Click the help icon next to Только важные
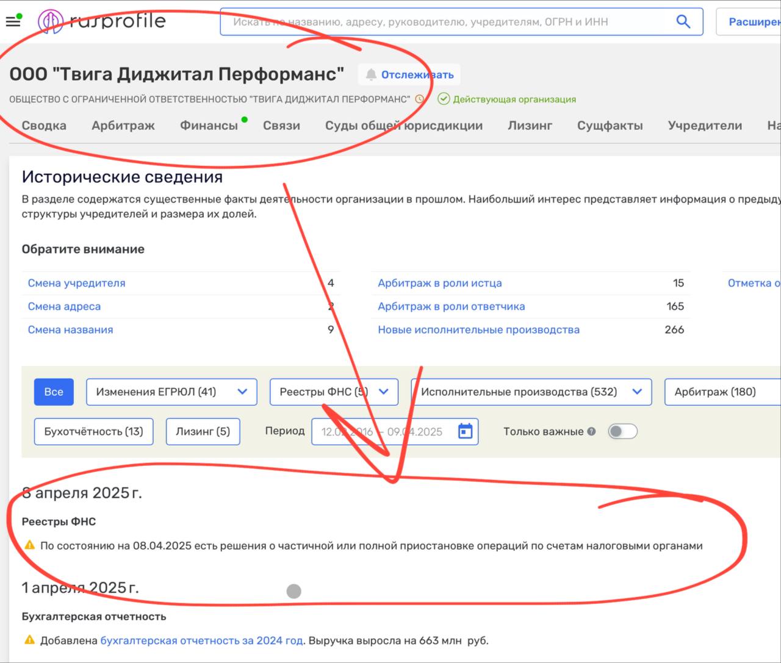 591,431
